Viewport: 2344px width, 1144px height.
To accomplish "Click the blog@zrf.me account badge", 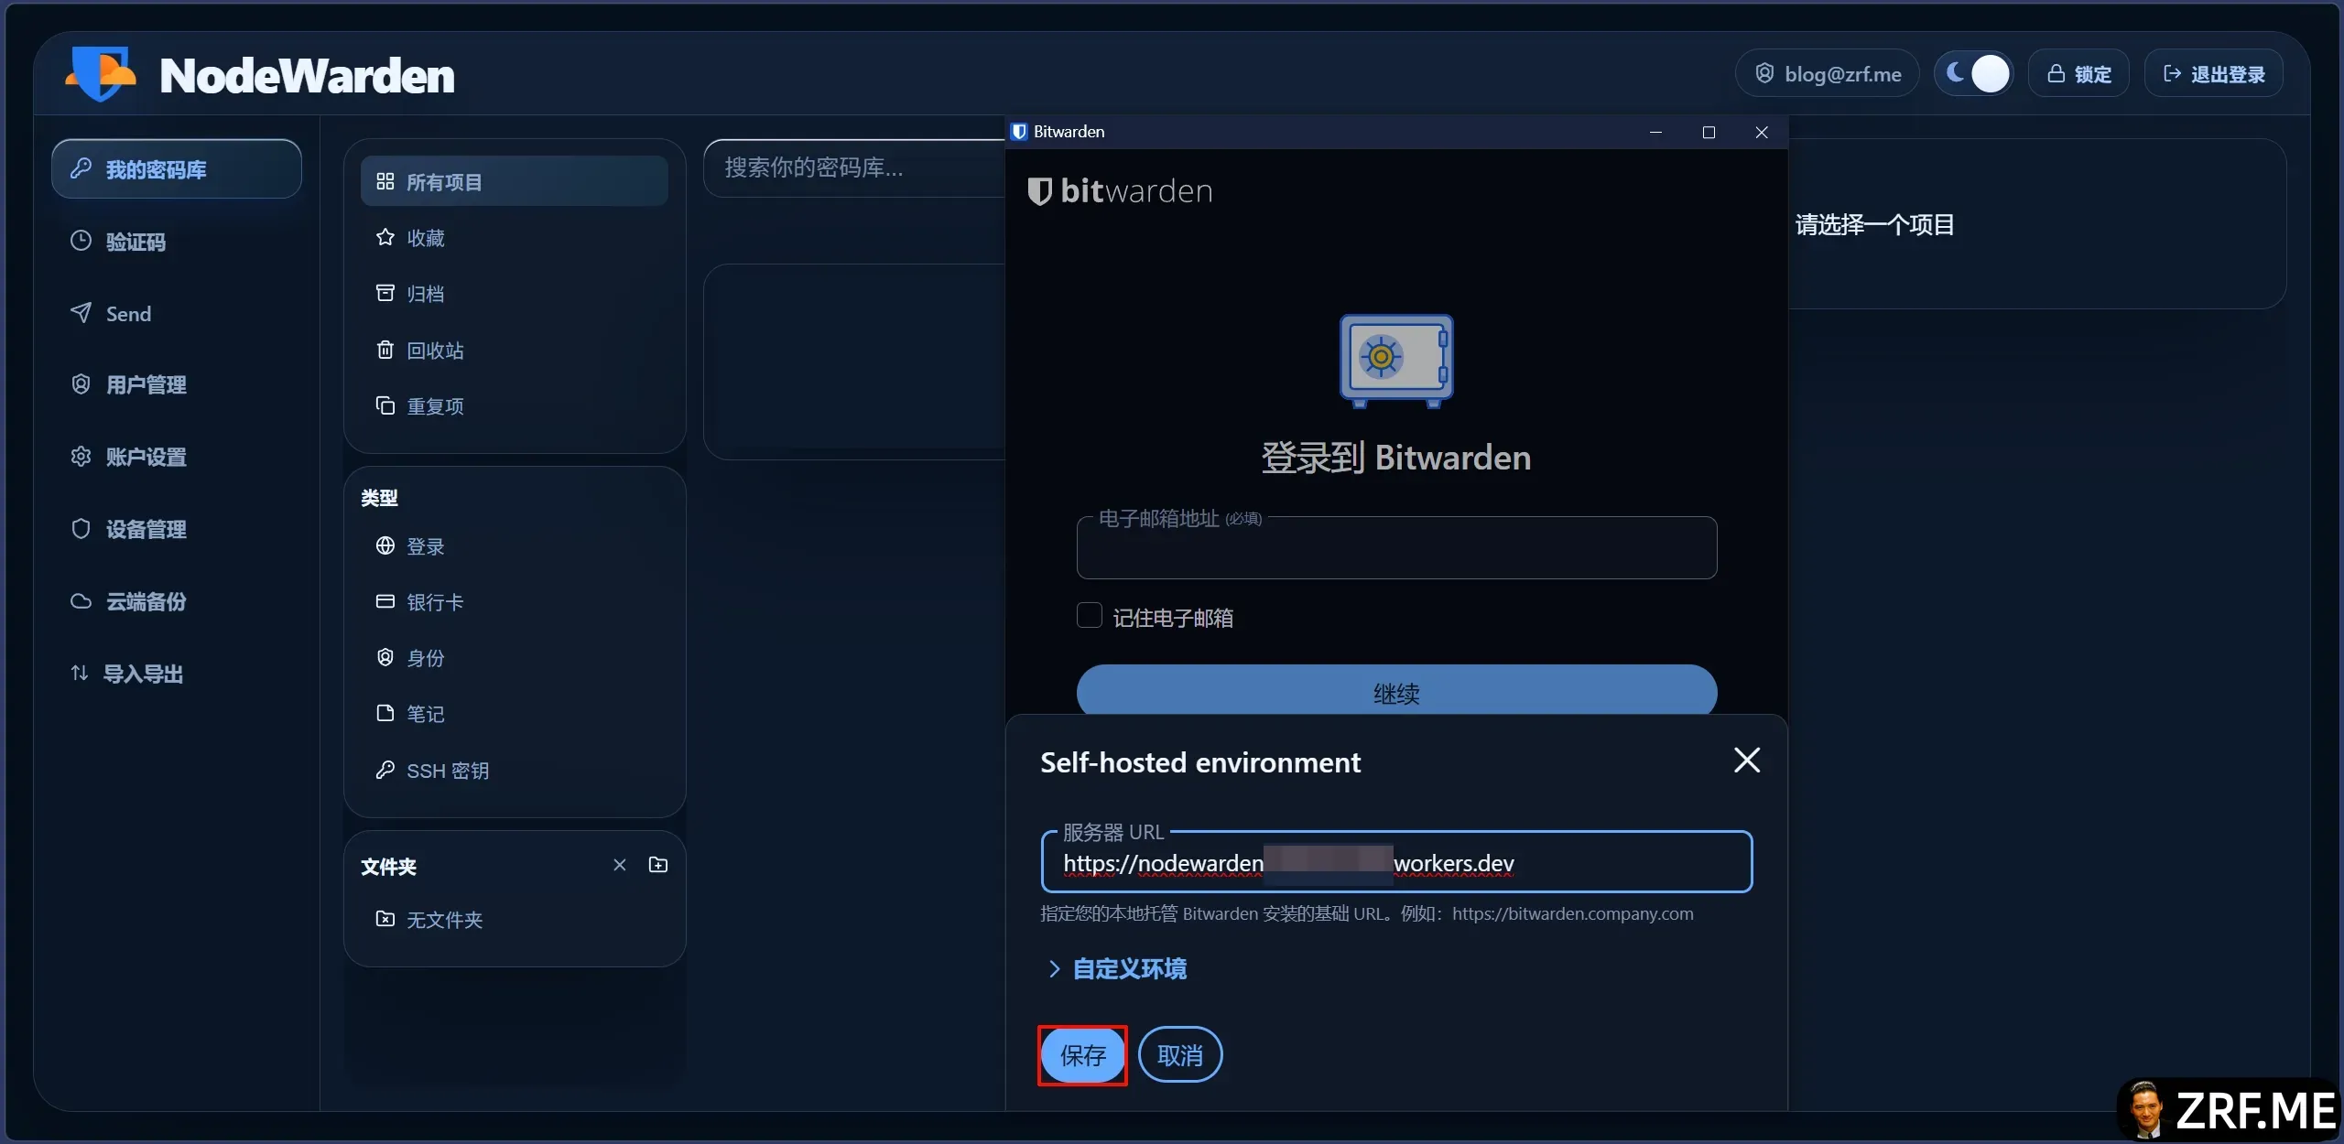I will (1828, 73).
